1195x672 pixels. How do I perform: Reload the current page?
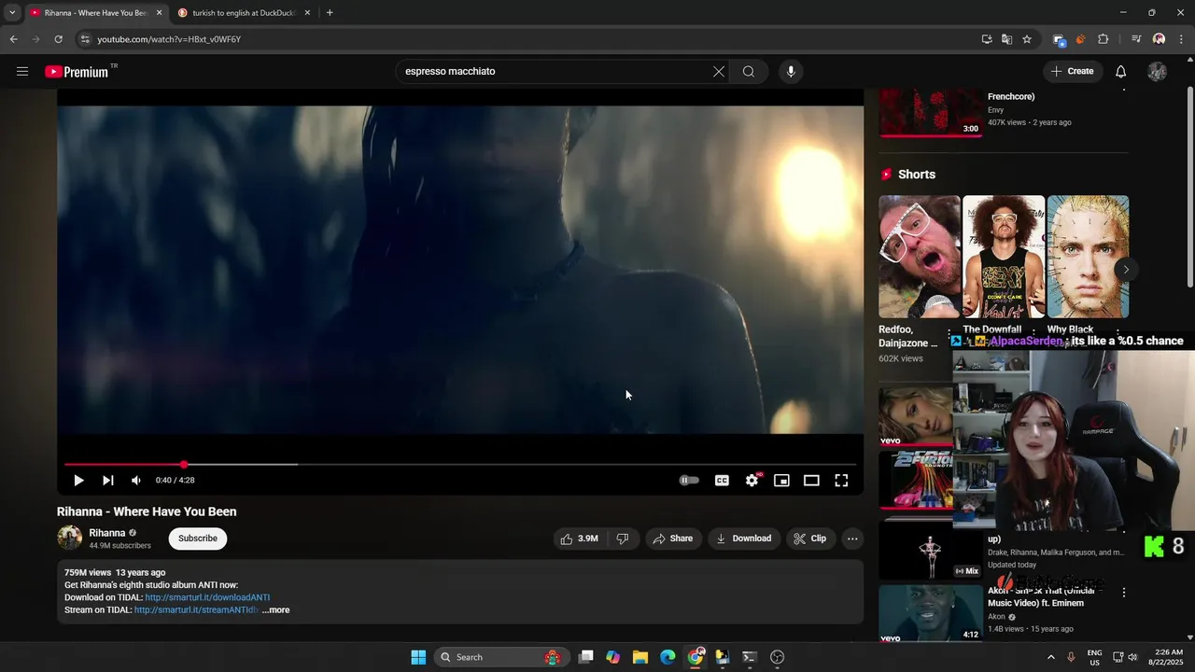[x=58, y=39]
